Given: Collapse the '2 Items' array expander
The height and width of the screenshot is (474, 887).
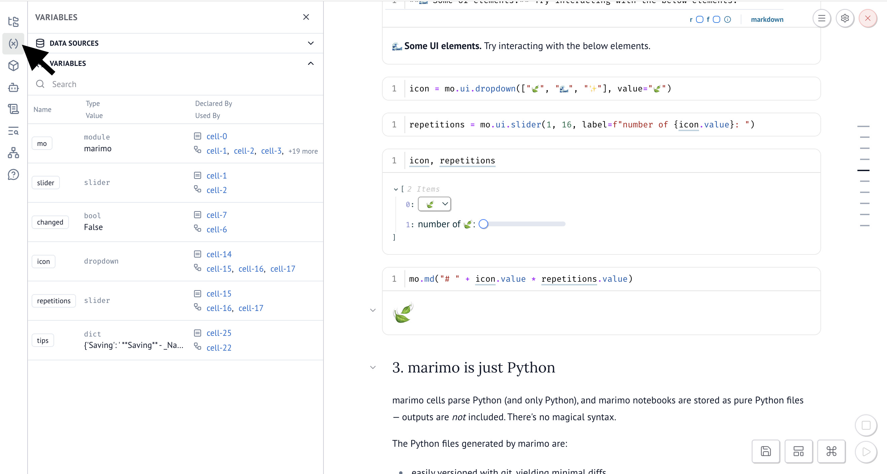Looking at the screenshot, I should click(x=396, y=189).
